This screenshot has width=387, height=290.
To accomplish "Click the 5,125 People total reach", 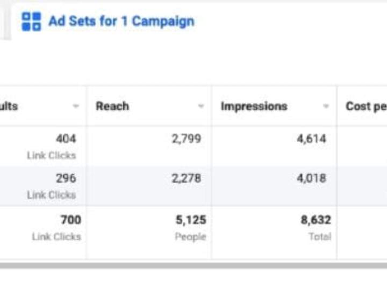I will 190,227.
